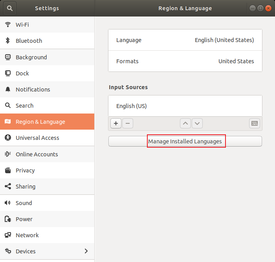The height and width of the screenshot is (262, 275).
Task: Click the Notifications bell icon
Action: [x=8, y=90]
